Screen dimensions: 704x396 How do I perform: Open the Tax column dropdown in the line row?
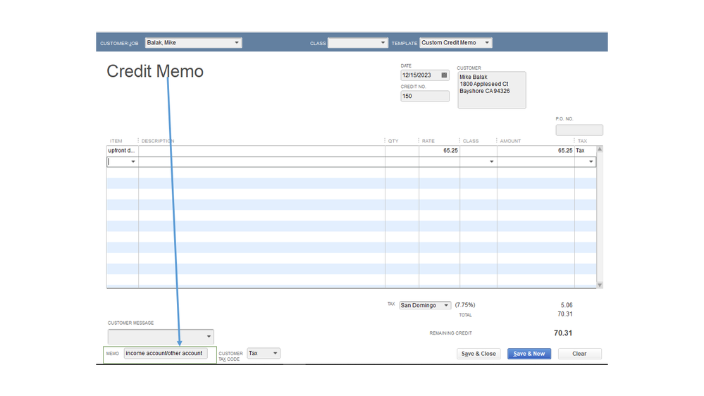tap(591, 161)
